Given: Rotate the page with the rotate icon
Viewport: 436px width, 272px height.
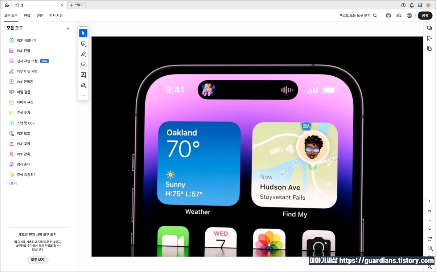Looking at the screenshot, I should (x=429, y=239).
